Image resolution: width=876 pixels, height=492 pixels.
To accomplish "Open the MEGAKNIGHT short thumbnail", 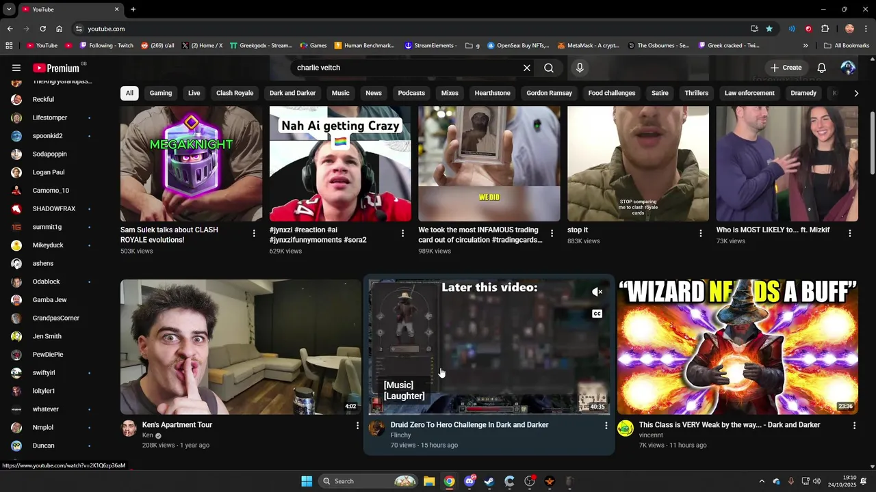I will tap(191, 163).
